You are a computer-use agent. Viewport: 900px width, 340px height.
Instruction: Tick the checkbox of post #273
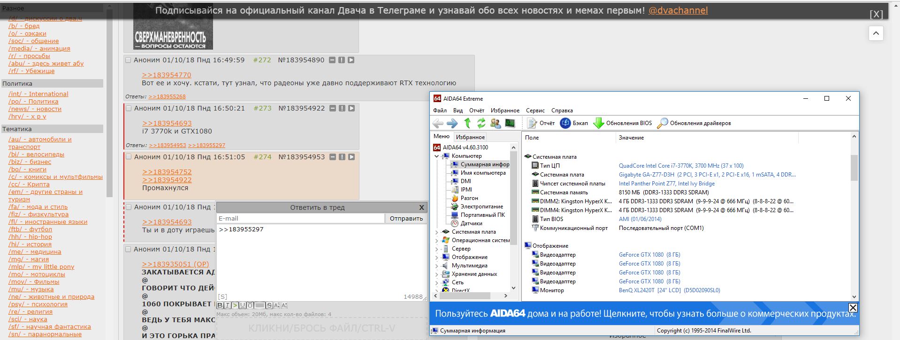(x=129, y=108)
